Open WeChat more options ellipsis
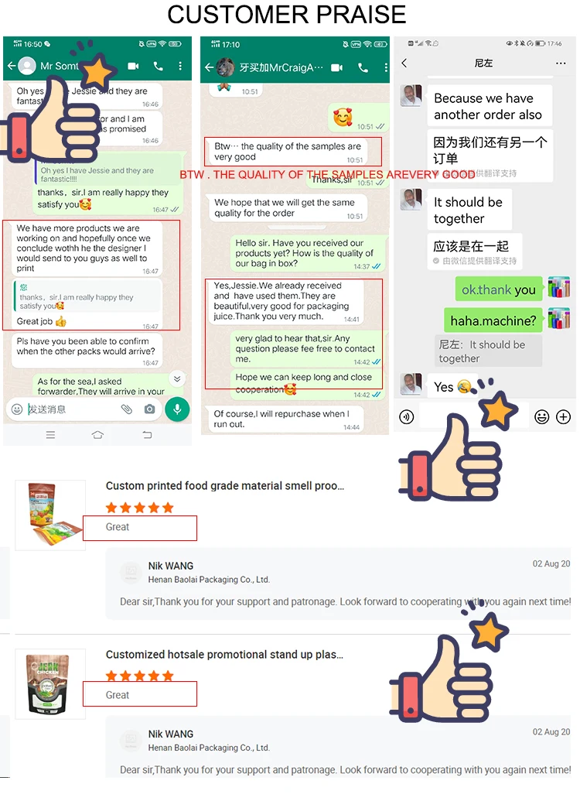580x808 pixels. click(561, 63)
